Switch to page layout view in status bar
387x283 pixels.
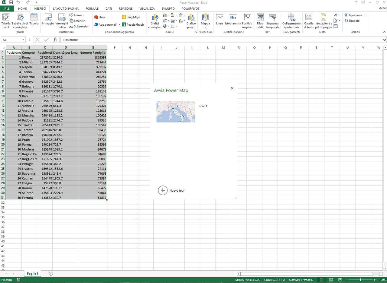click(331, 280)
